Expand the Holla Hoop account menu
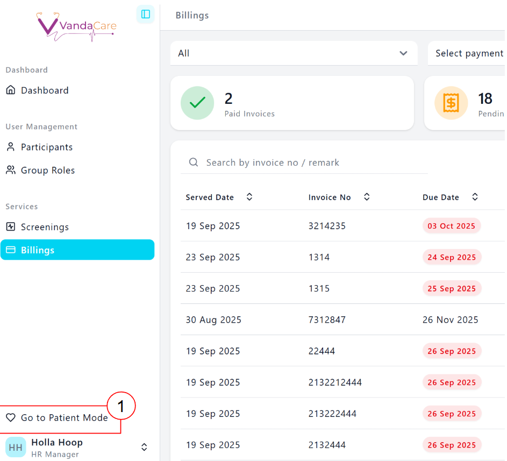Screen dimensions: 507x461 click(x=144, y=447)
